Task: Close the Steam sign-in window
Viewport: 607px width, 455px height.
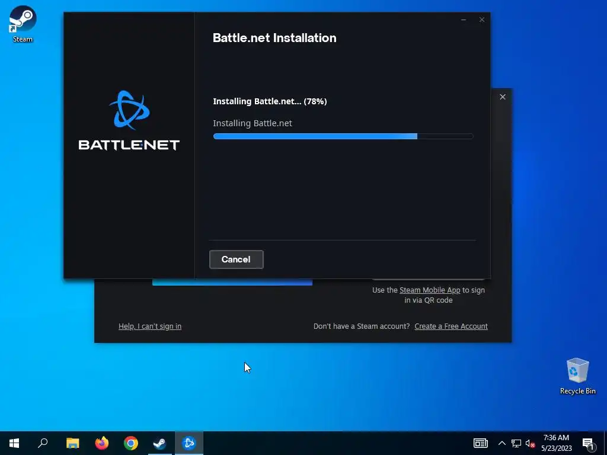Action: click(503, 97)
